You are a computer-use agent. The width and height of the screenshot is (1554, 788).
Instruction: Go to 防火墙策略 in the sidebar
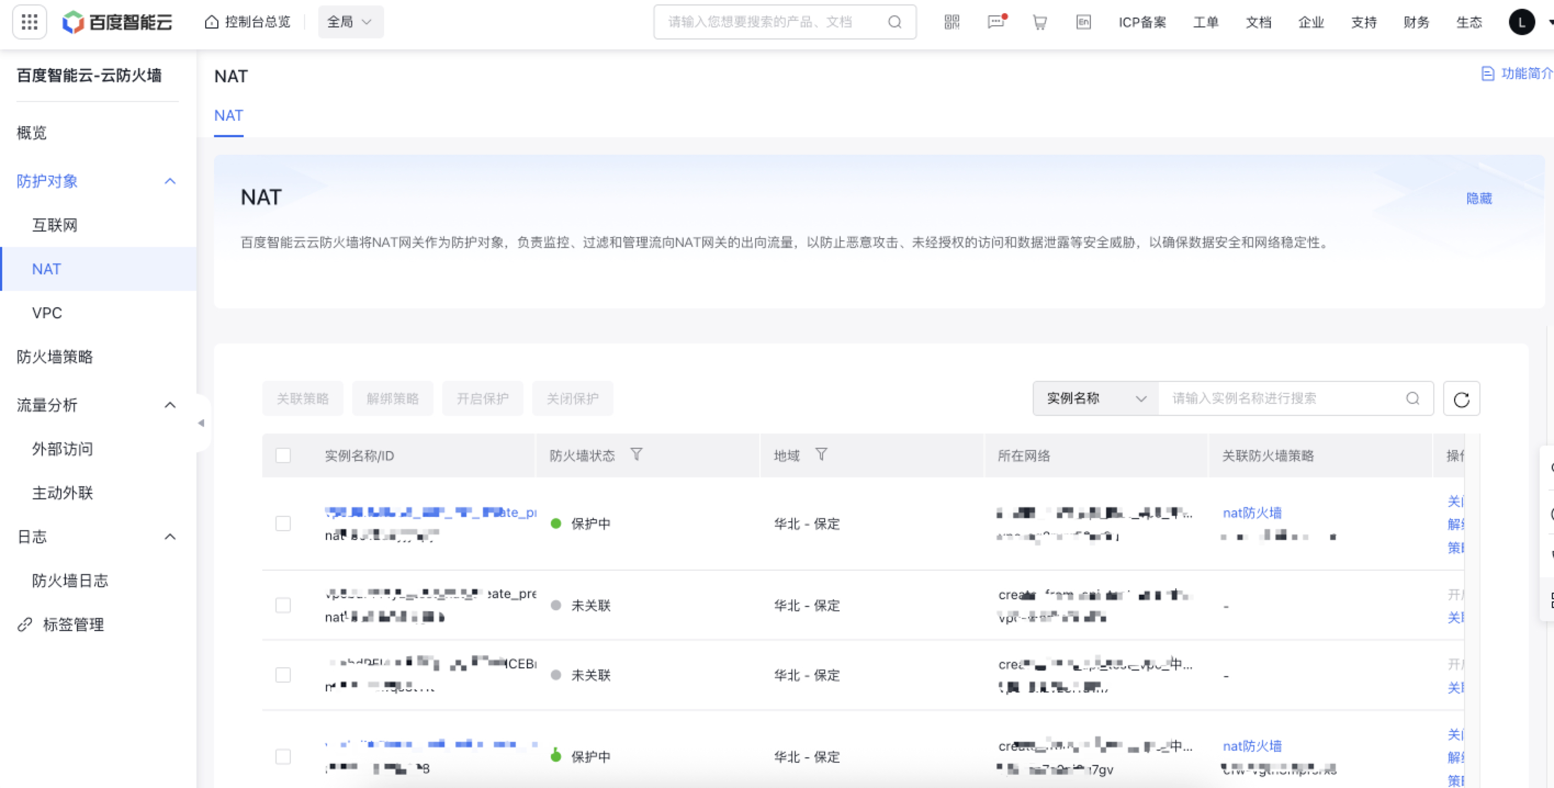55,357
